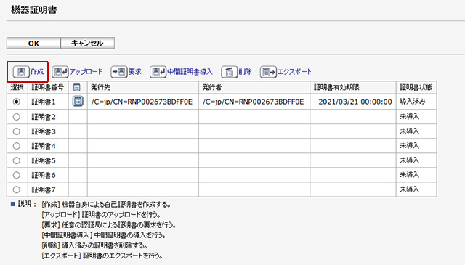Click the 要求 text link
The image size is (465, 265).
click(x=134, y=72)
